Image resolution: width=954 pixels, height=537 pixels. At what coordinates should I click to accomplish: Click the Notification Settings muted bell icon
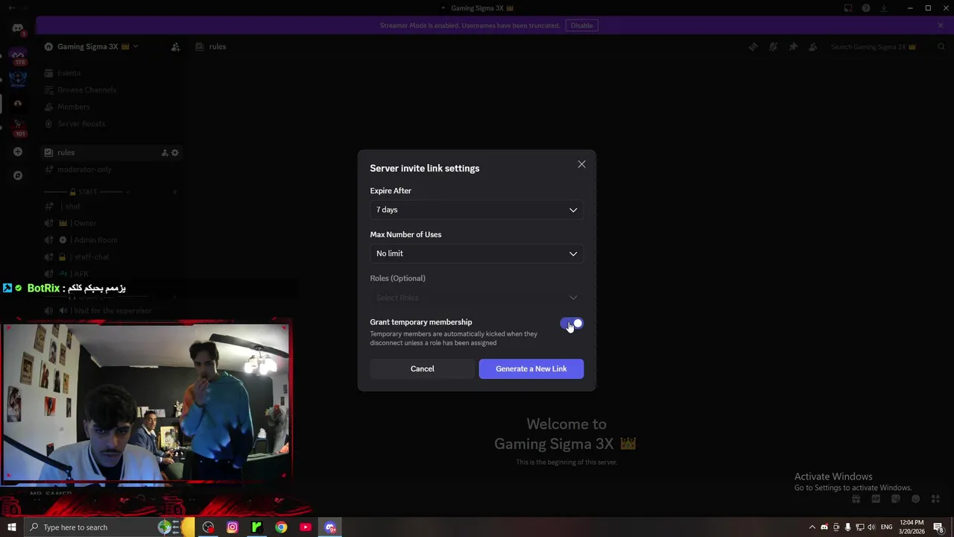(773, 46)
